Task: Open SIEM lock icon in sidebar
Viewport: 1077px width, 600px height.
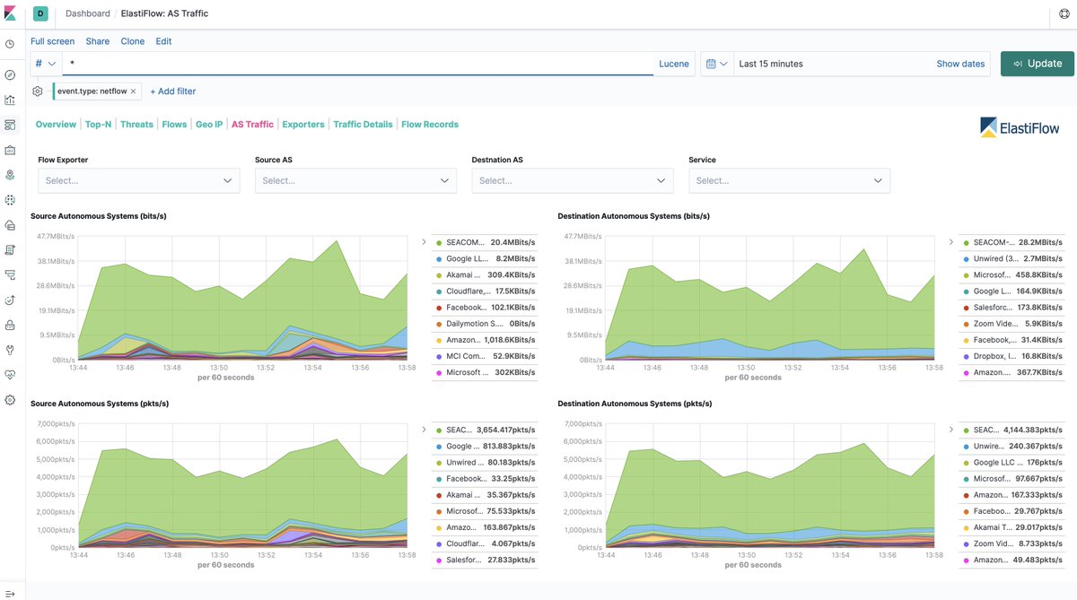Action: [10, 325]
